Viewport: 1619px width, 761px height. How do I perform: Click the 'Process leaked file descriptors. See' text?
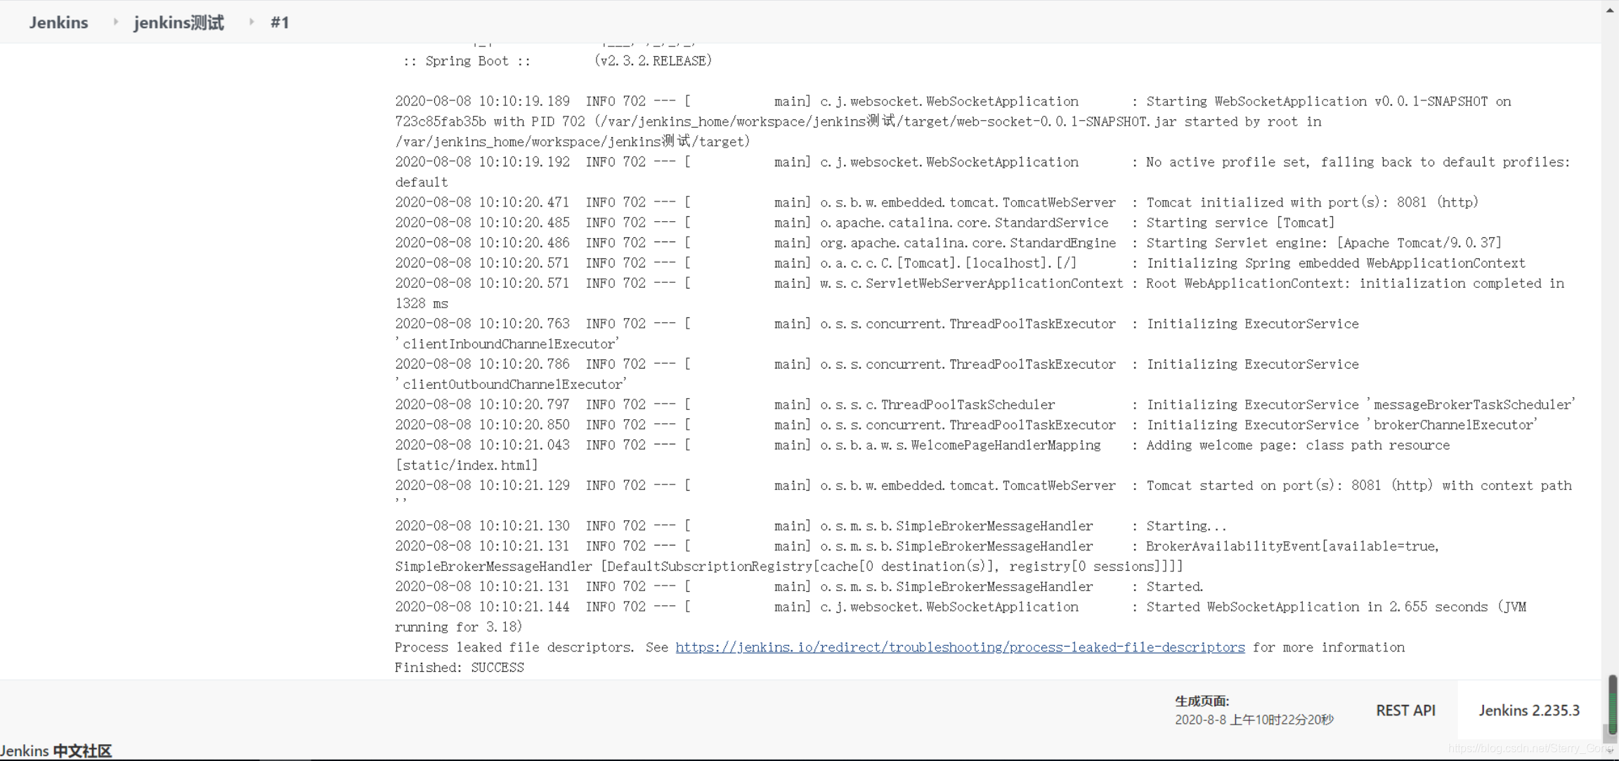coord(531,647)
